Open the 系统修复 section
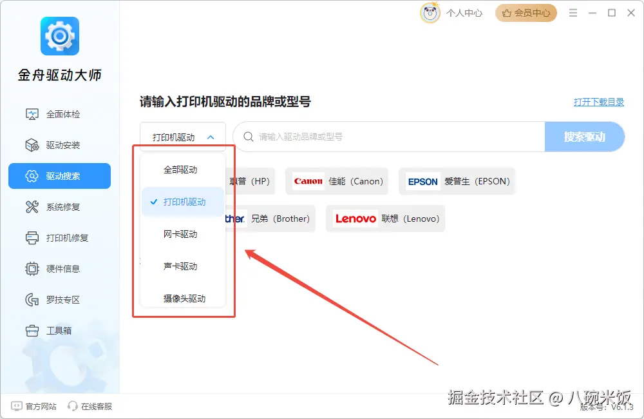Image resolution: width=644 pixels, height=419 pixels. click(x=59, y=207)
